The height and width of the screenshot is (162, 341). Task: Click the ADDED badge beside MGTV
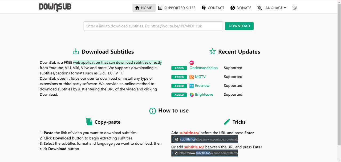[179, 77]
